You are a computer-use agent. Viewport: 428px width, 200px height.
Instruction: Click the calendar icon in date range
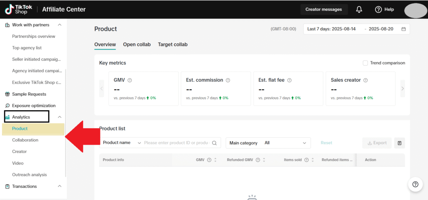click(403, 29)
